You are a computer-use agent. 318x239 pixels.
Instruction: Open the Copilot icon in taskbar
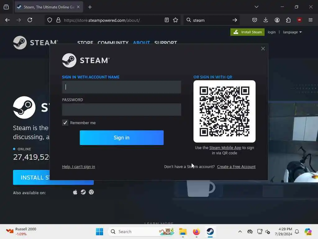(308, 232)
